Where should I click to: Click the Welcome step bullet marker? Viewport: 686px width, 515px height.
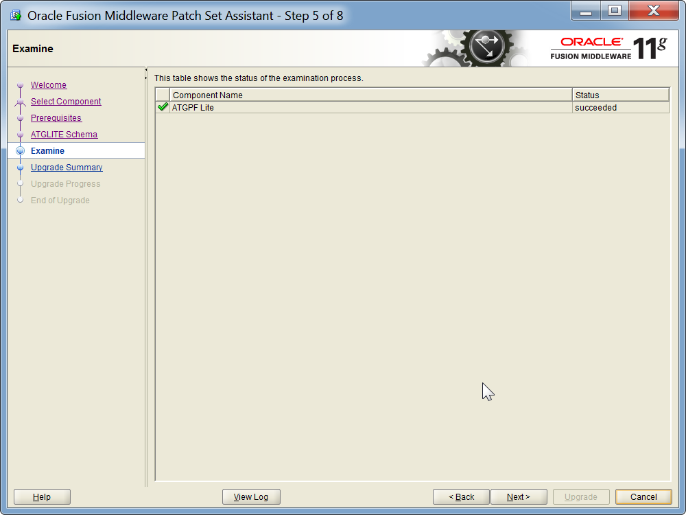point(20,85)
